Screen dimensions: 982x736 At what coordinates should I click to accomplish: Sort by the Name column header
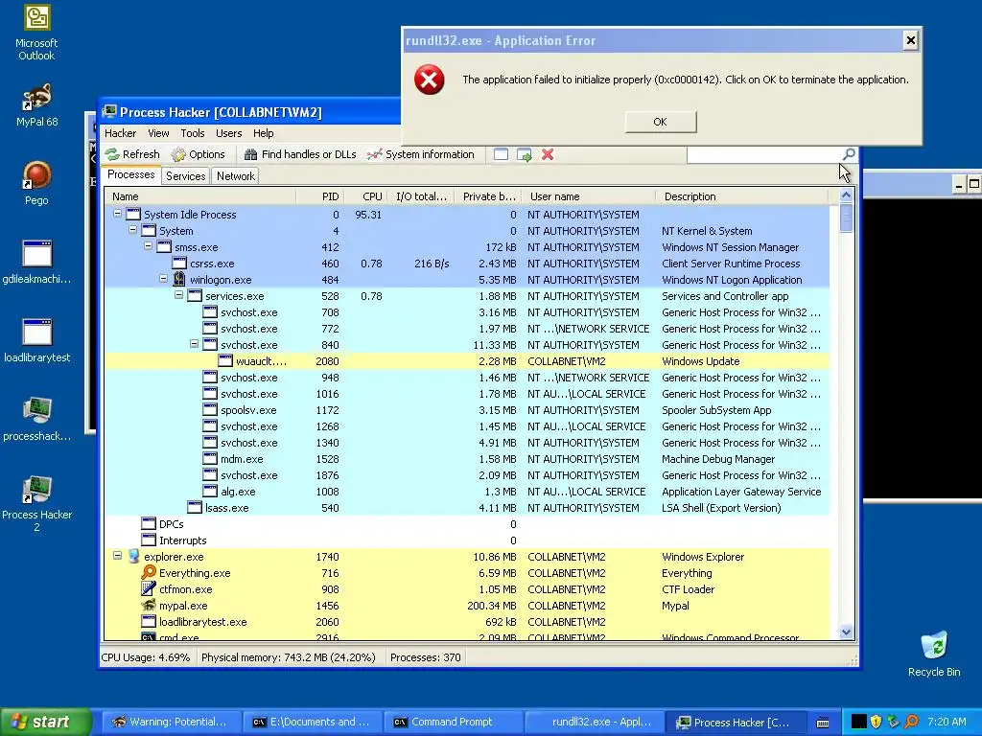click(x=199, y=196)
